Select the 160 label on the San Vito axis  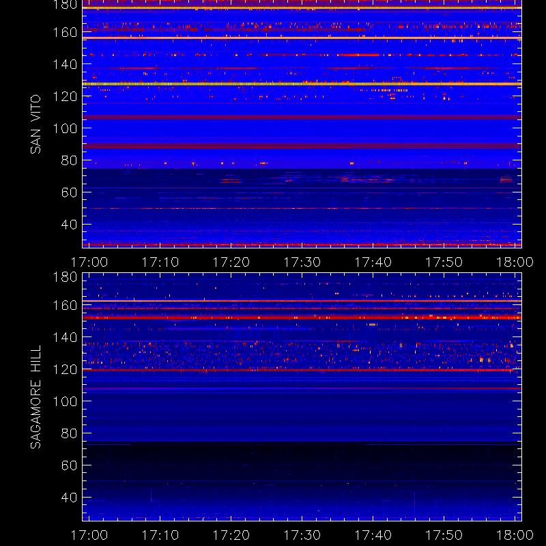[65, 32]
